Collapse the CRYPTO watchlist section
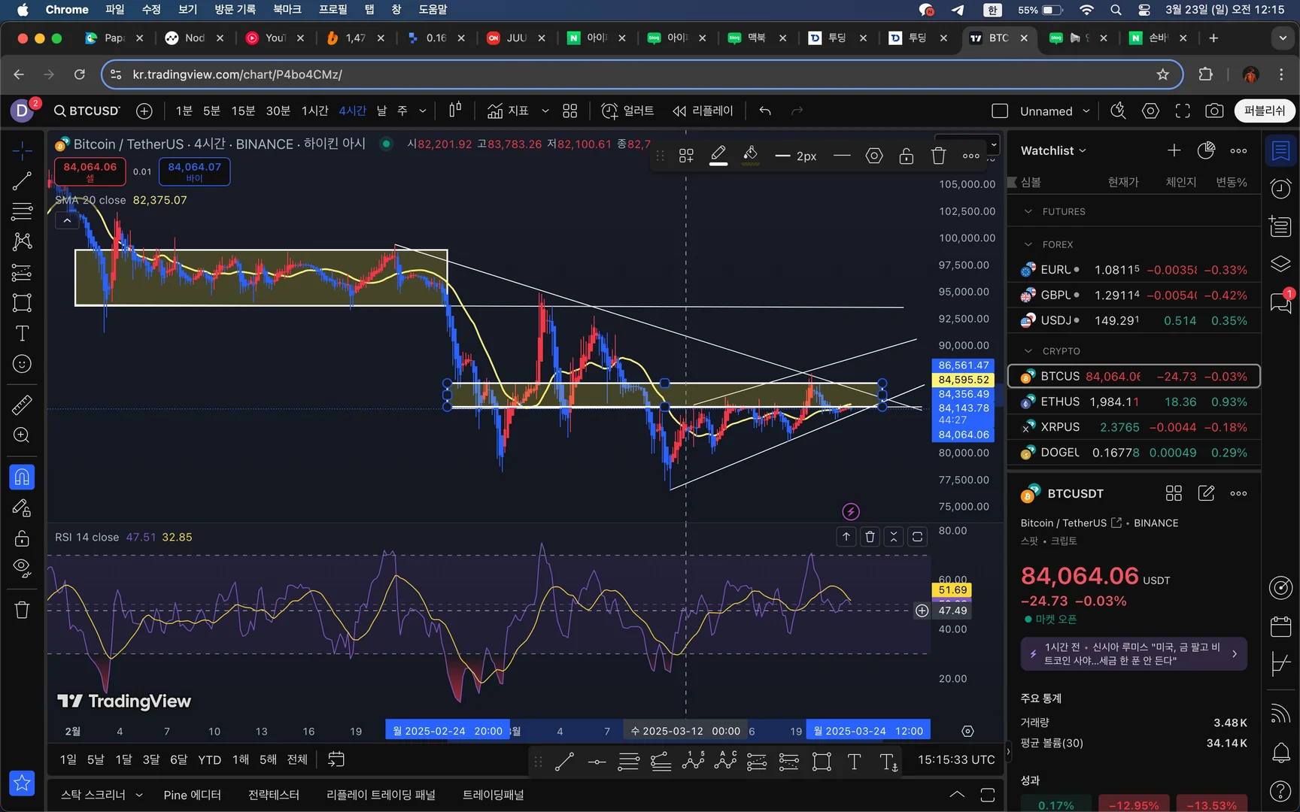 (1028, 351)
